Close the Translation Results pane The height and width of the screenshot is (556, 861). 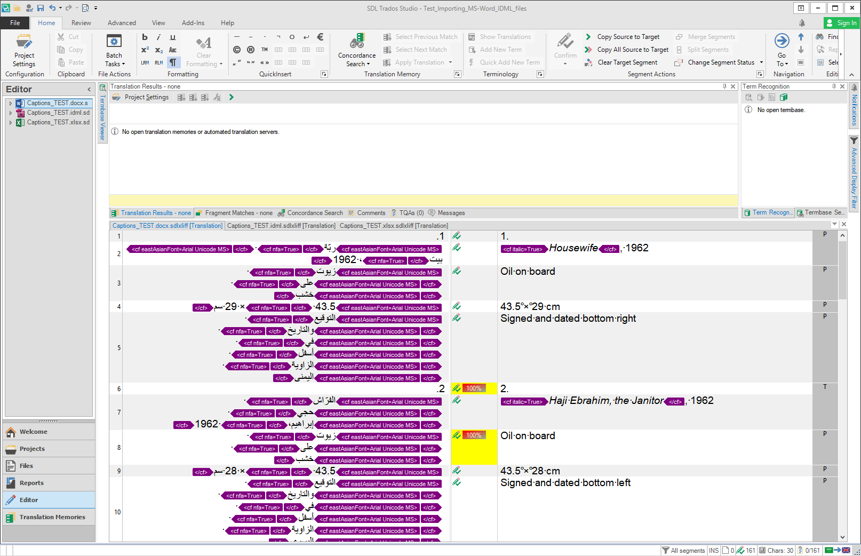coord(733,86)
